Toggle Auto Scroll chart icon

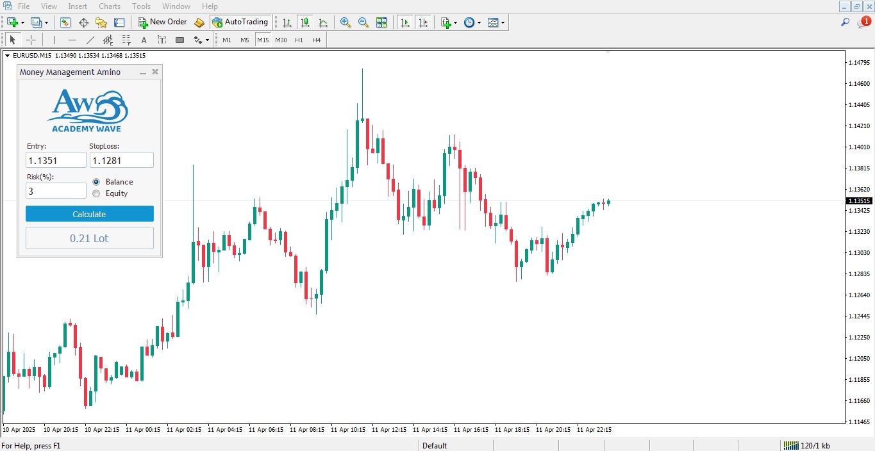404,22
